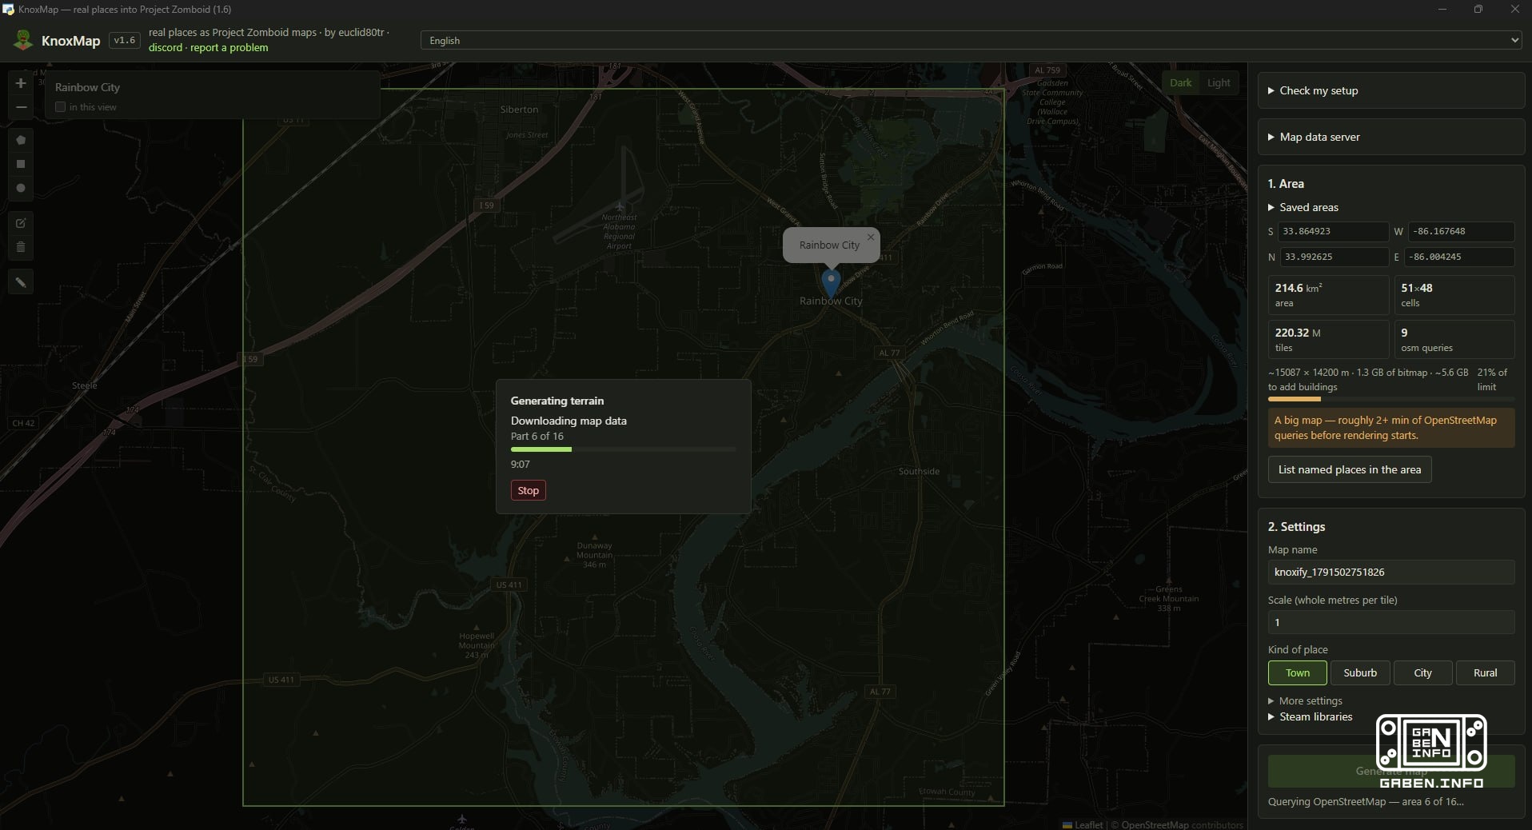Switch map theme to Light
This screenshot has width=1532, height=830.
click(1219, 82)
